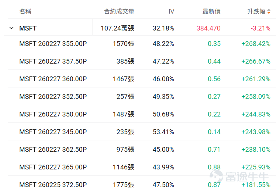Image resolution: width=276 pixels, height=190 pixels.
Task: Open option MSFT 260227 352.50P
Action: coord(53,97)
